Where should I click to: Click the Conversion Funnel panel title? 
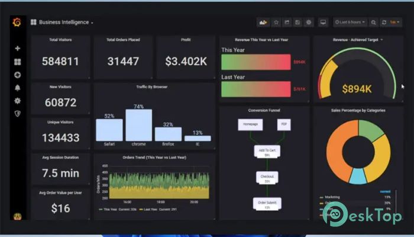click(264, 110)
